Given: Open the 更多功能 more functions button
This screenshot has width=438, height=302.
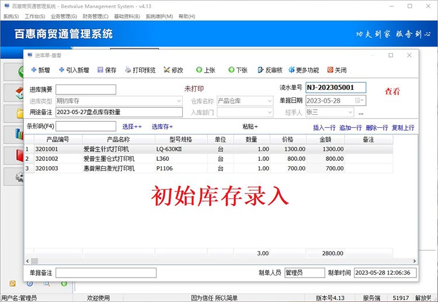Looking at the screenshot, I should tap(304, 70).
